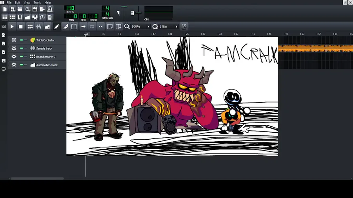The image size is (353, 198).
Task: Mute the Automation track
Action: [22, 65]
